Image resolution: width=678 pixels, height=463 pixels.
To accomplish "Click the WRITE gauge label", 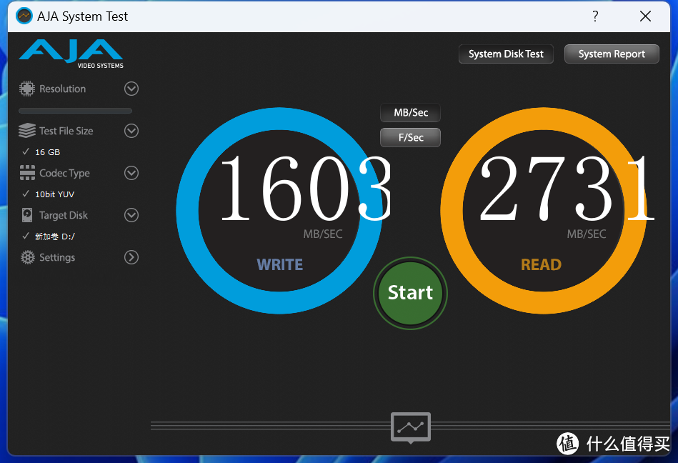I will coord(280,264).
